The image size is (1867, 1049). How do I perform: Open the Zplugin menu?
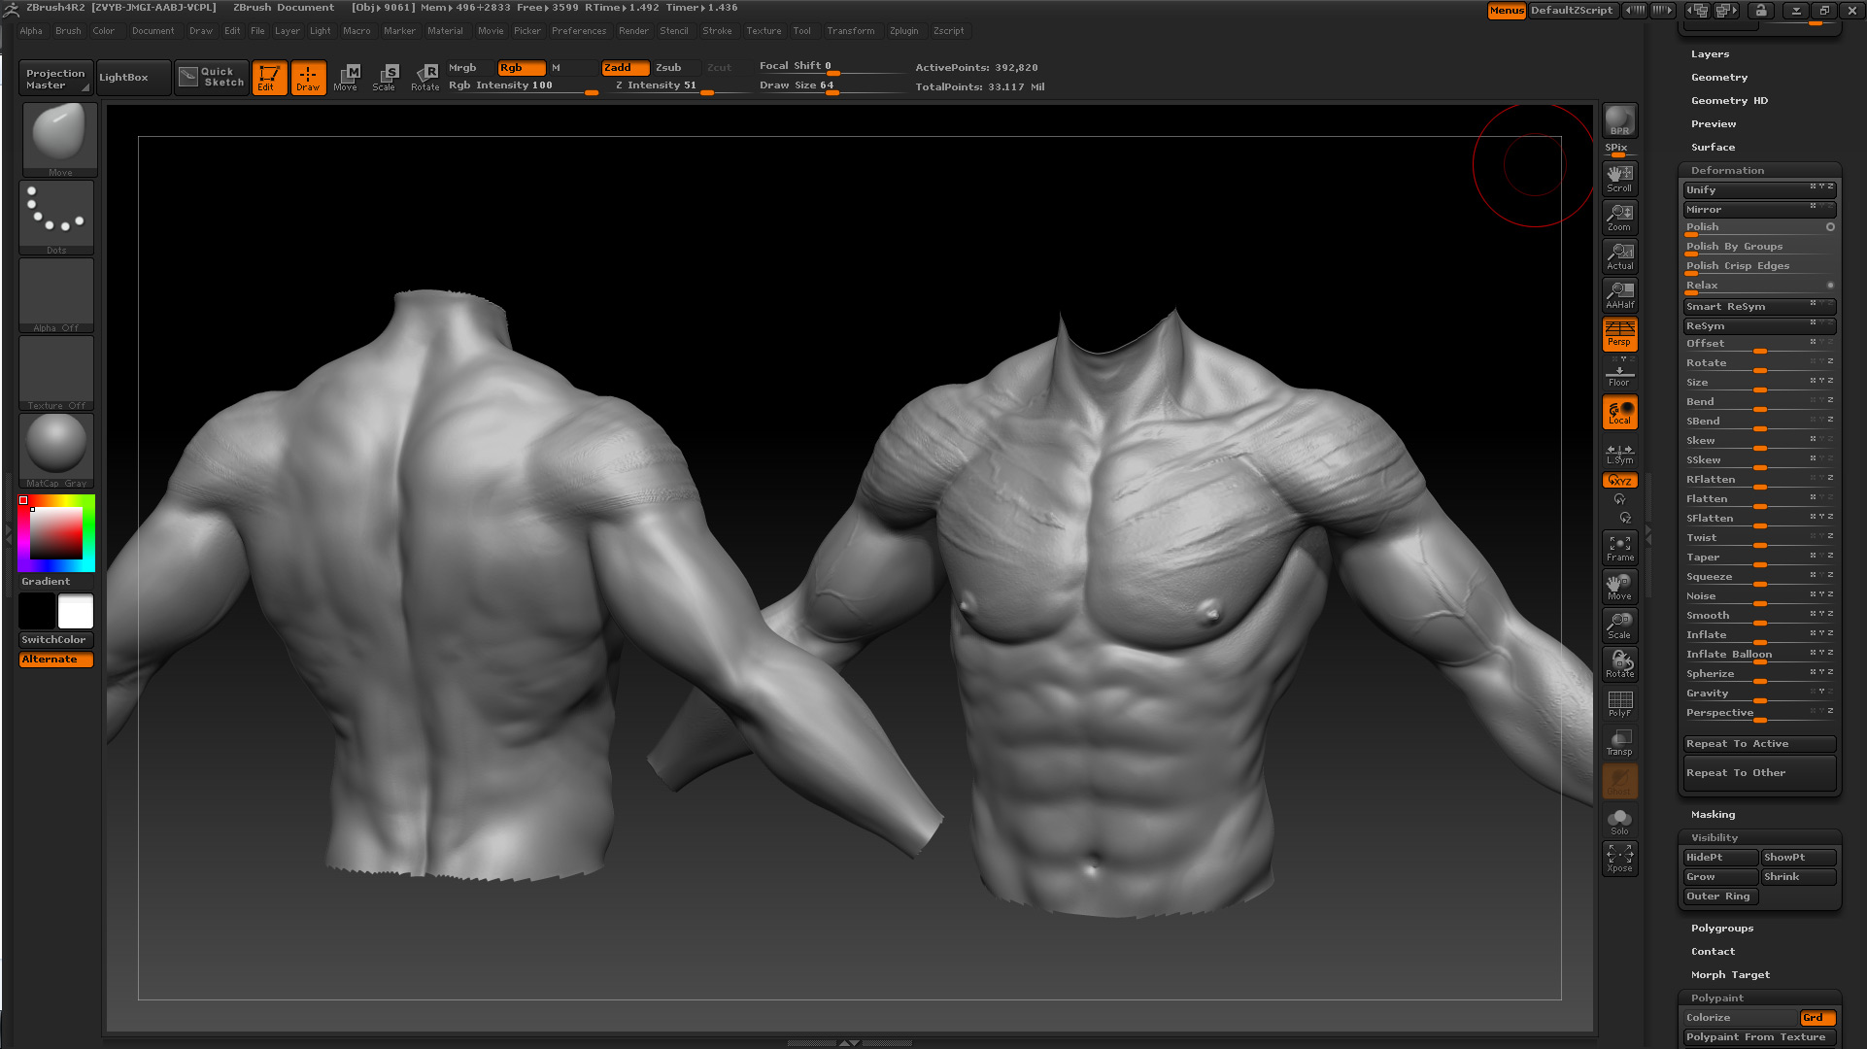(x=903, y=31)
